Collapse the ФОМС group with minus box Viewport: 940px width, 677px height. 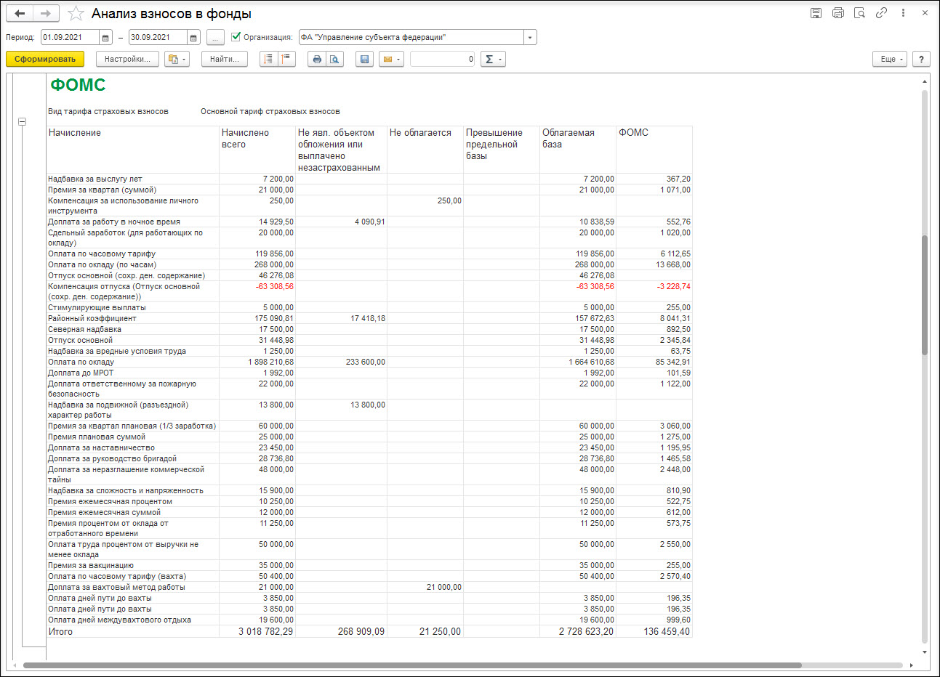(x=23, y=122)
